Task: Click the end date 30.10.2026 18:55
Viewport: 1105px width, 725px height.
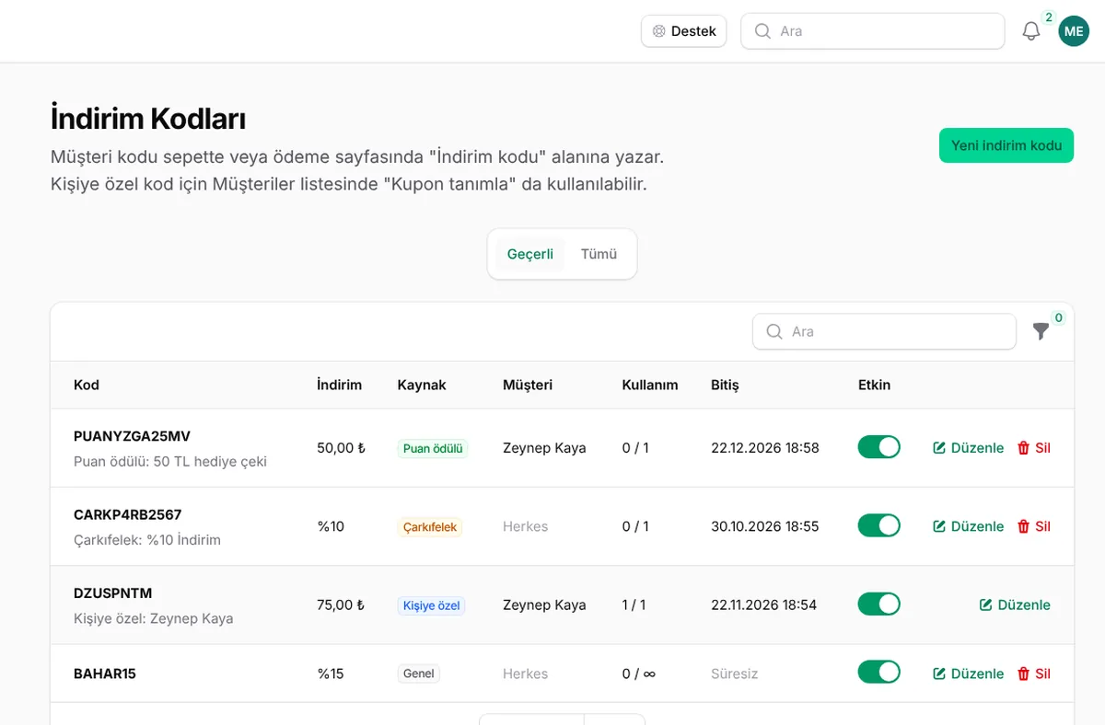Action: [x=765, y=526]
